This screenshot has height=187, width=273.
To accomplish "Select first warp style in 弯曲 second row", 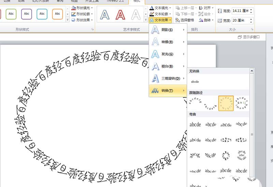I will coord(195,140).
